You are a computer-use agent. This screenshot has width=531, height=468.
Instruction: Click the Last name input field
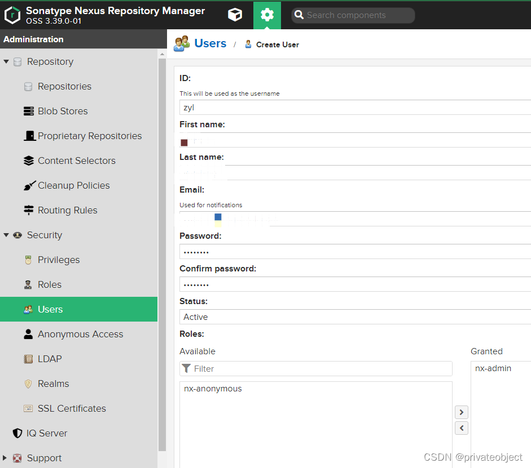click(x=355, y=172)
